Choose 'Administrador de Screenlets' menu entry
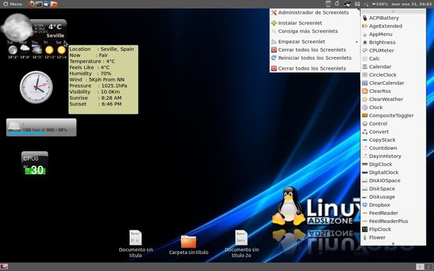This screenshot has width=434, height=271. point(315,12)
